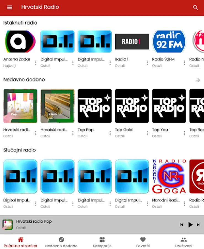This screenshot has width=204, height=249.
Task: Select the Narodni Radio Goga logo
Action: (169, 177)
